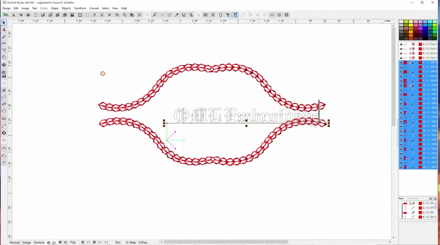Click the D. Map button
The image size is (440, 245).
(x=131, y=243)
